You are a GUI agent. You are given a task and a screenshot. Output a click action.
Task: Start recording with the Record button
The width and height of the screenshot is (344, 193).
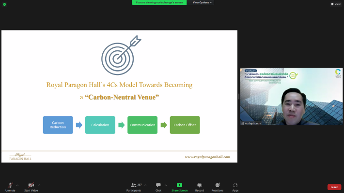tap(200, 187)
